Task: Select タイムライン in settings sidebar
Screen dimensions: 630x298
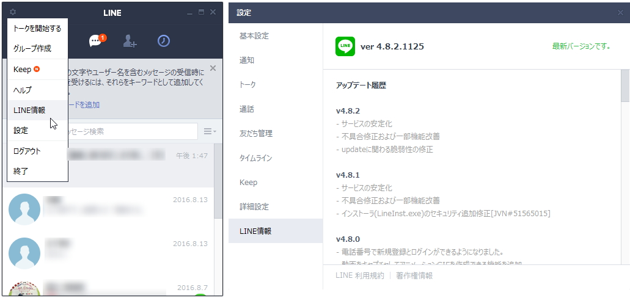Action: tap(276, 158)
